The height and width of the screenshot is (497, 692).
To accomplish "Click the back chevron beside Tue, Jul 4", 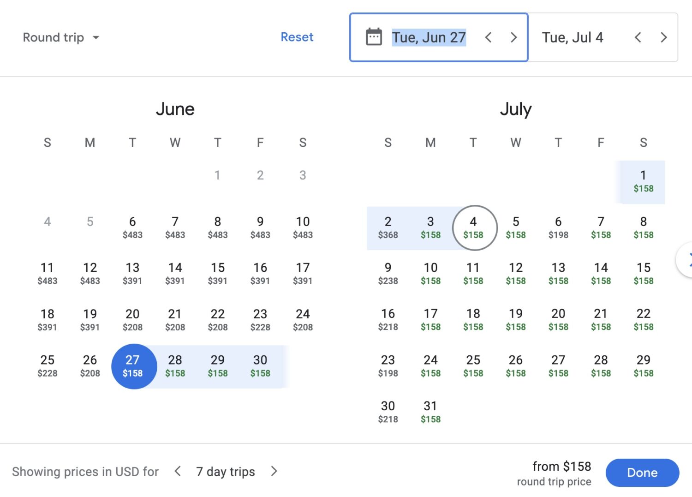I will pos(638,37).
